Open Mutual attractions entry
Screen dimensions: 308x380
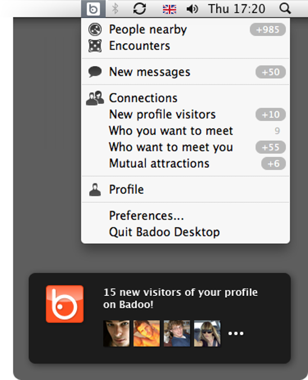click(x=159, y=164)
